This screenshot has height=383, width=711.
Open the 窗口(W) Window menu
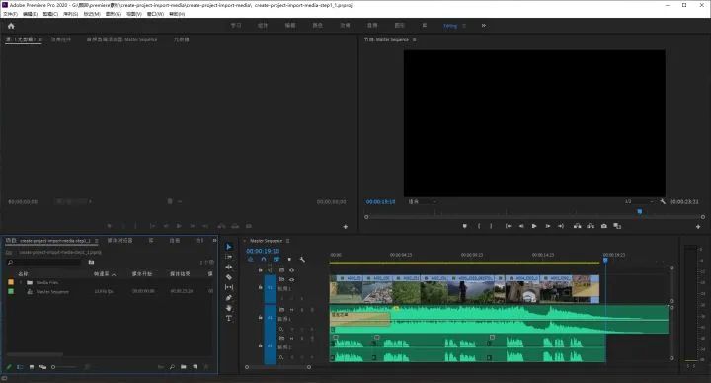(156, 14)
